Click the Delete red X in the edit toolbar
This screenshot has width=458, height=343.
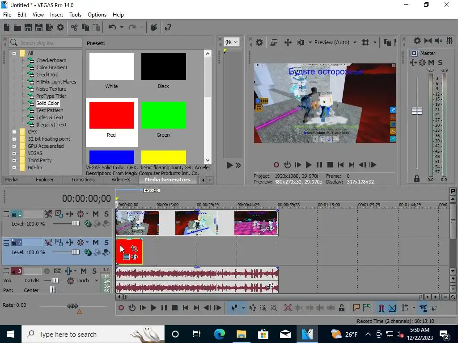point(288,308)
